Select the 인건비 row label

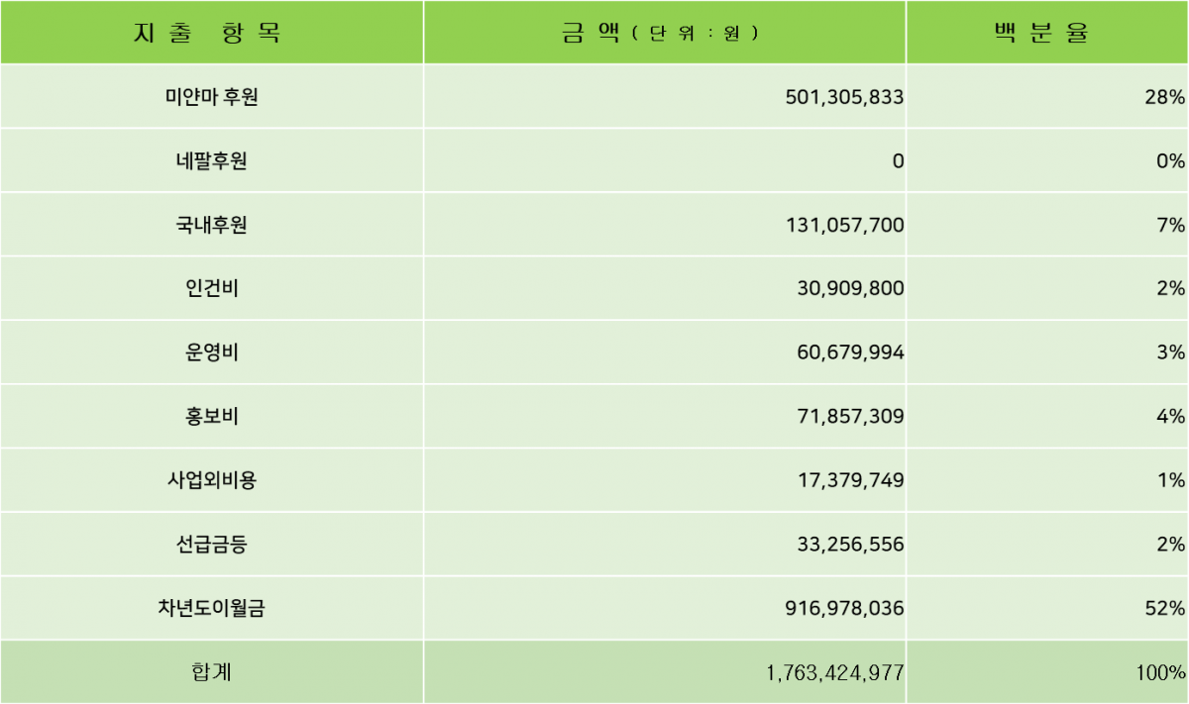click(211, 288)
